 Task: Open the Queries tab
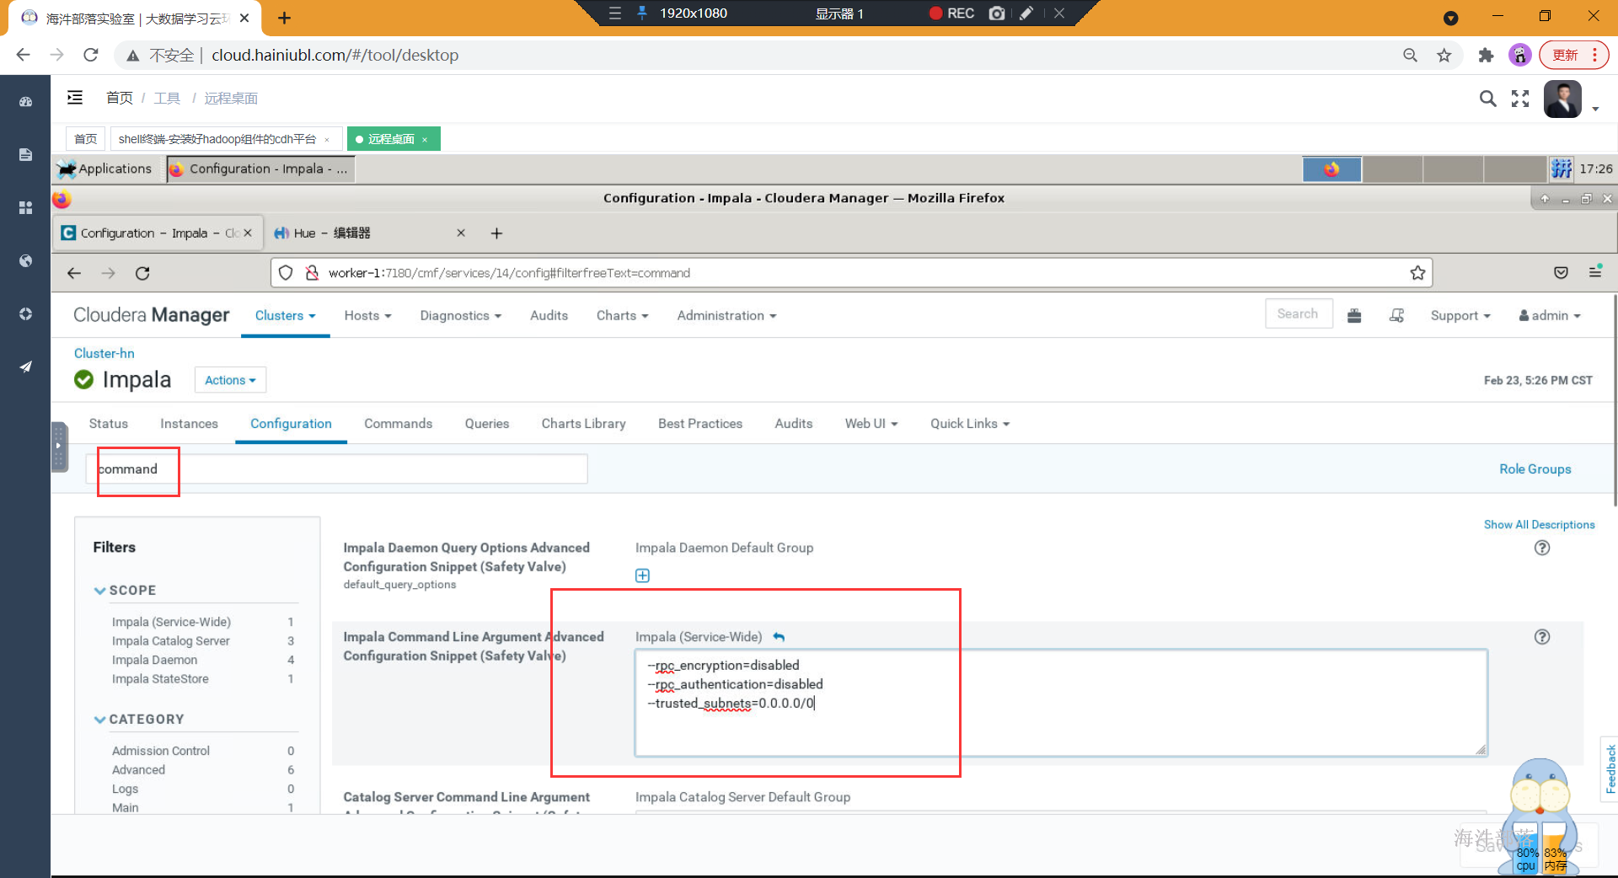[487, 423]
